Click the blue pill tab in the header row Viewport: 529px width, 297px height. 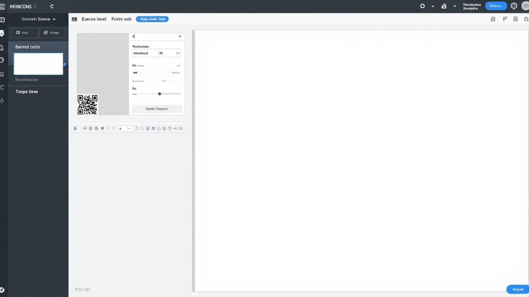[x=152, y=19]
